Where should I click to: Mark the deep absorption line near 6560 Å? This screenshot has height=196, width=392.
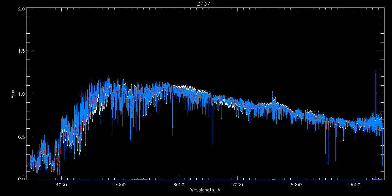[x=212, y=145]
